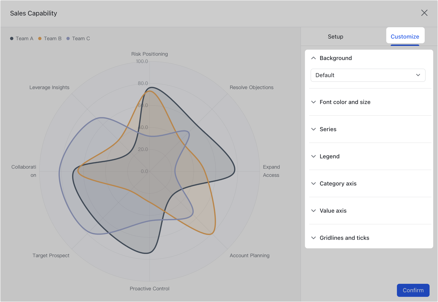Click the collapse chevron beside Background heading
The width and height of the screenshot is (438, 302).
coord(314,58)
